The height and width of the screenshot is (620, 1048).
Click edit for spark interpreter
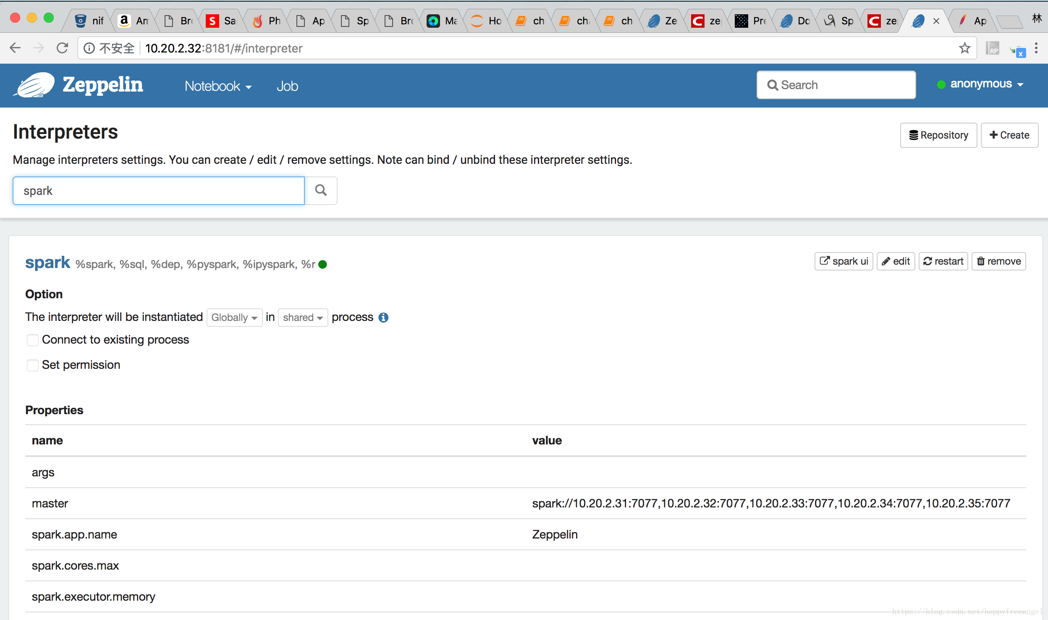tap(896, 261)
